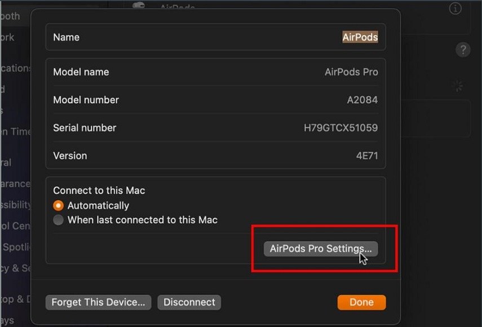
Task: Go to Screen Time in sidebar
Action: click(x=15, y=131)
